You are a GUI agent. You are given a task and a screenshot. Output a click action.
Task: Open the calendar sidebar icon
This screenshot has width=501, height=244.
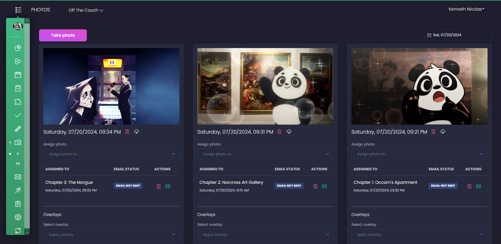[x=18, y=75]
